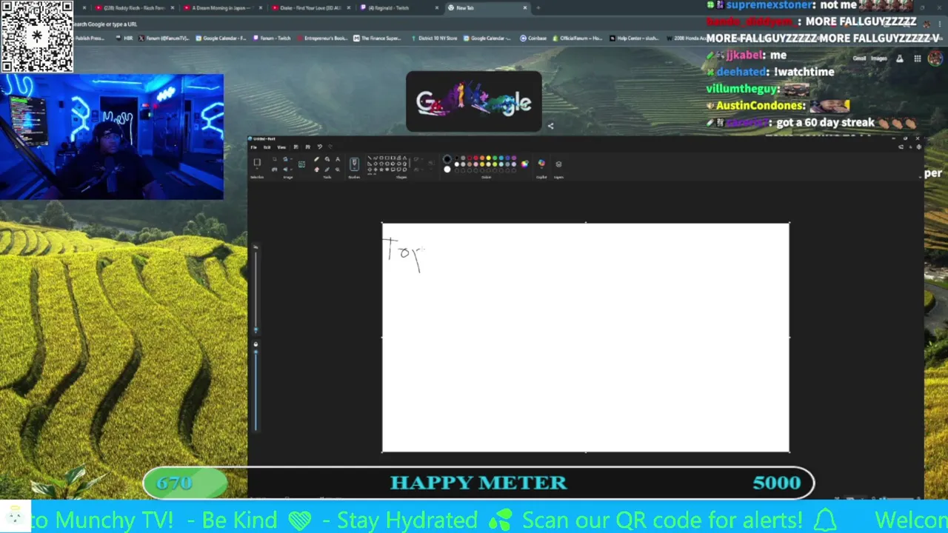
Task: Expand the Selection options dropdown arrow
Action: coord(257,169)
